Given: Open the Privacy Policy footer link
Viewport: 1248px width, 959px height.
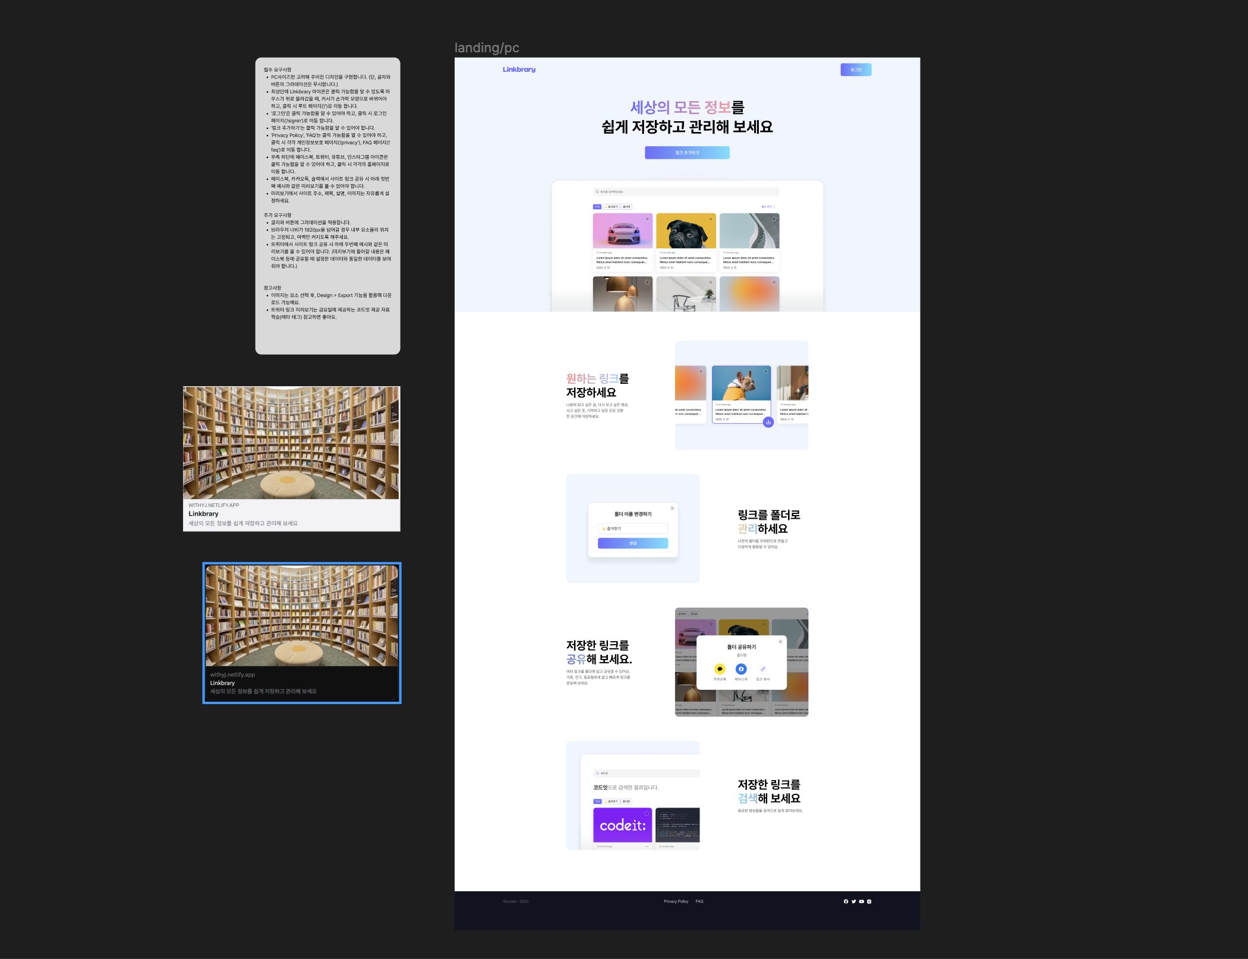Looking at the screenshot, I should tap(676, 901).
